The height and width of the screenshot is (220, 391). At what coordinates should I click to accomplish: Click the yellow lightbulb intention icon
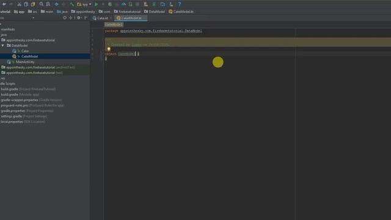(109, 49)
